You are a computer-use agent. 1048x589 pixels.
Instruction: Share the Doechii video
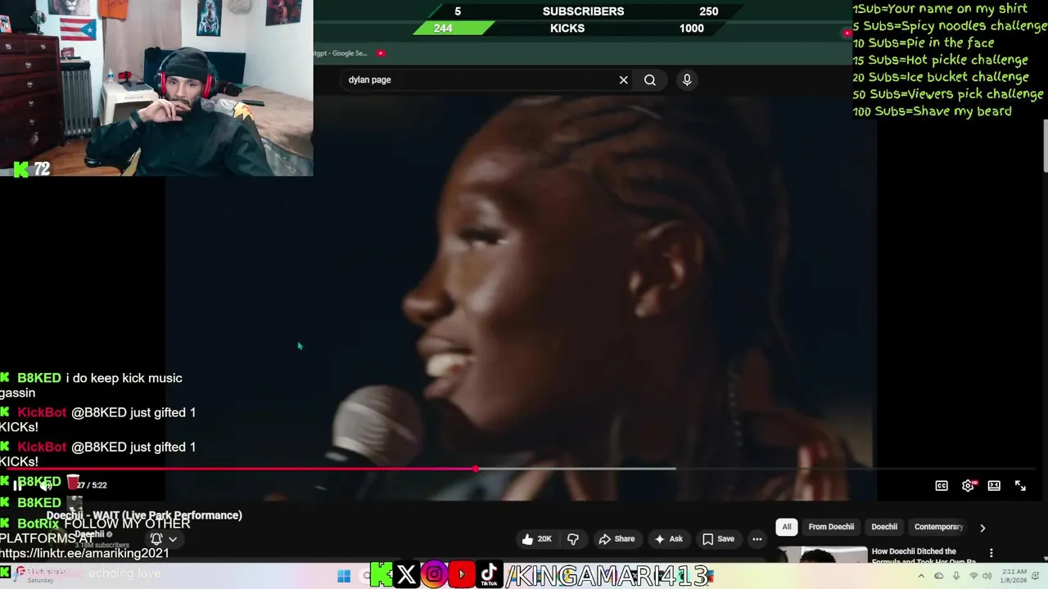click(x=617, y=539)
